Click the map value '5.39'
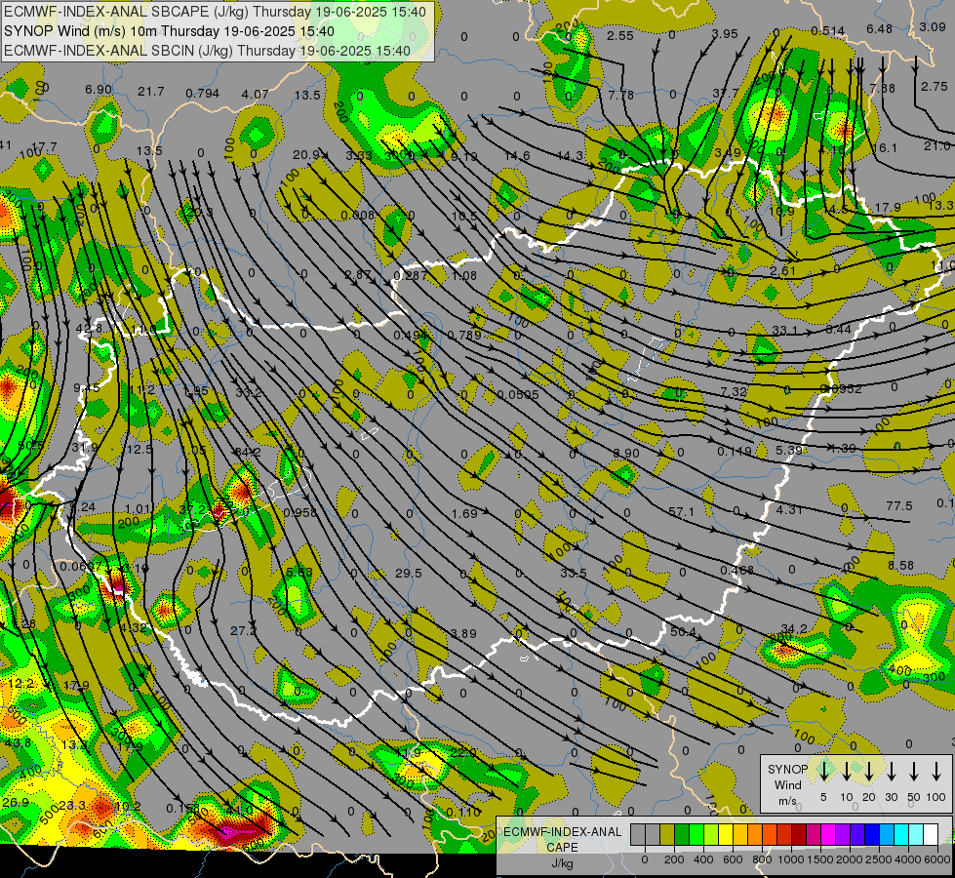The height and width of the screenshot is (878, 955). coord(789,450)
